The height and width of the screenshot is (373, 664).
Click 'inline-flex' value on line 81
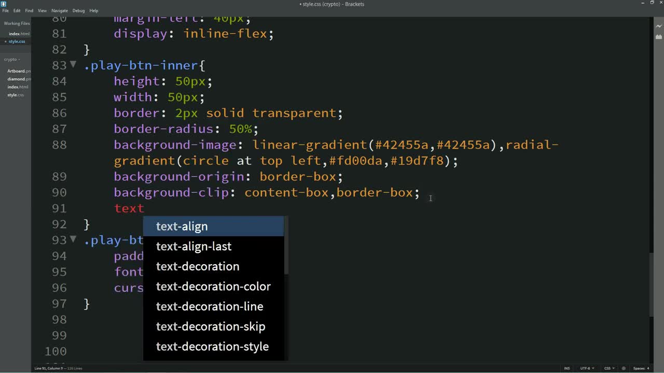(225, 34)
